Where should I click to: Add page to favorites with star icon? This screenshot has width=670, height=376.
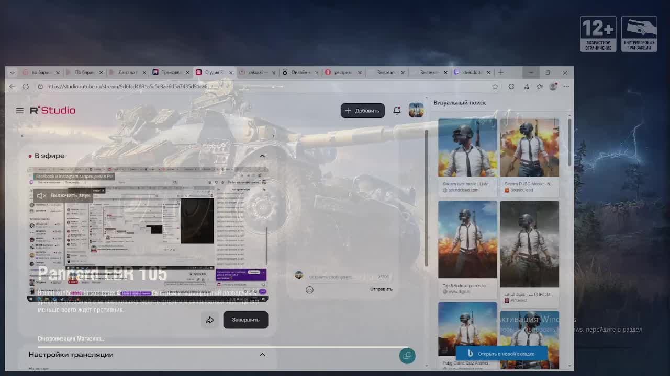(495, 86)
